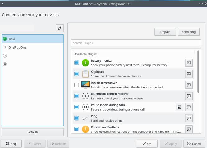207x148 pixels.
Task: Select the first unnamed laptop device icon
Action: [5, 56]
